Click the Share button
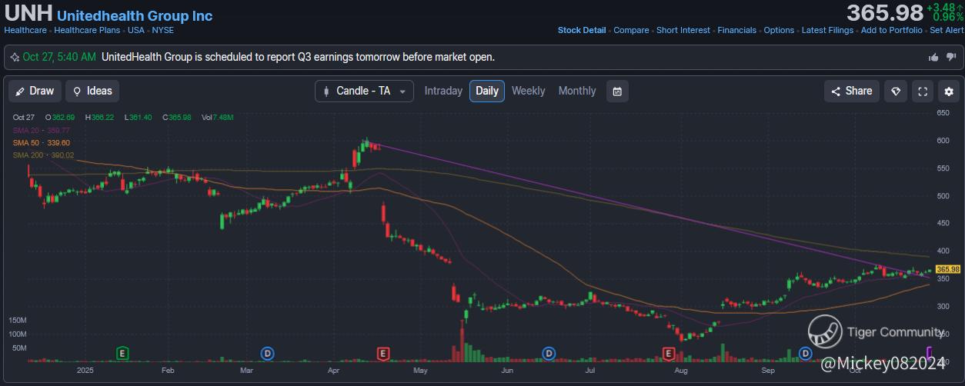 tap(852, 91)
